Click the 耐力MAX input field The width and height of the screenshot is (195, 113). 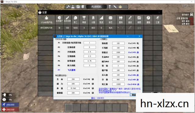[118, 62]
